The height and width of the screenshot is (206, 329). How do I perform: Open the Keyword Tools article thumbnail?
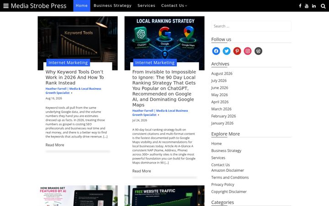(78, 40)
